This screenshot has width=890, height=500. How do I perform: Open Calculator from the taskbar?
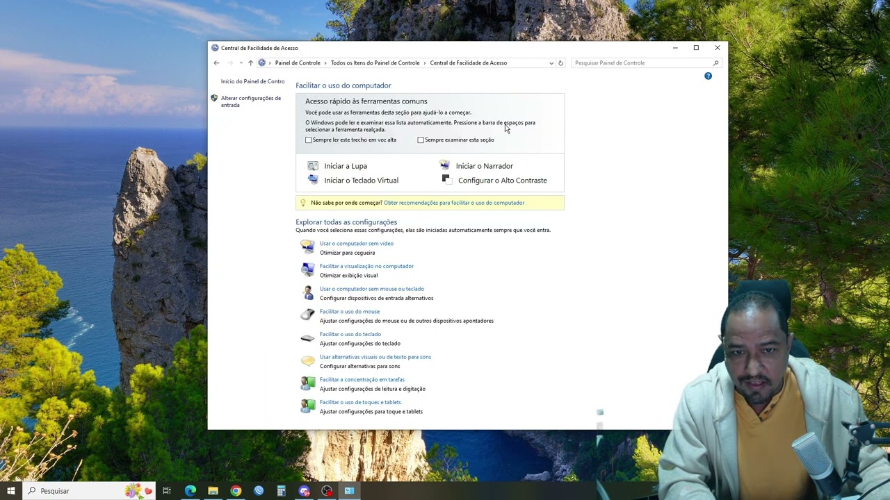point(282,491)
